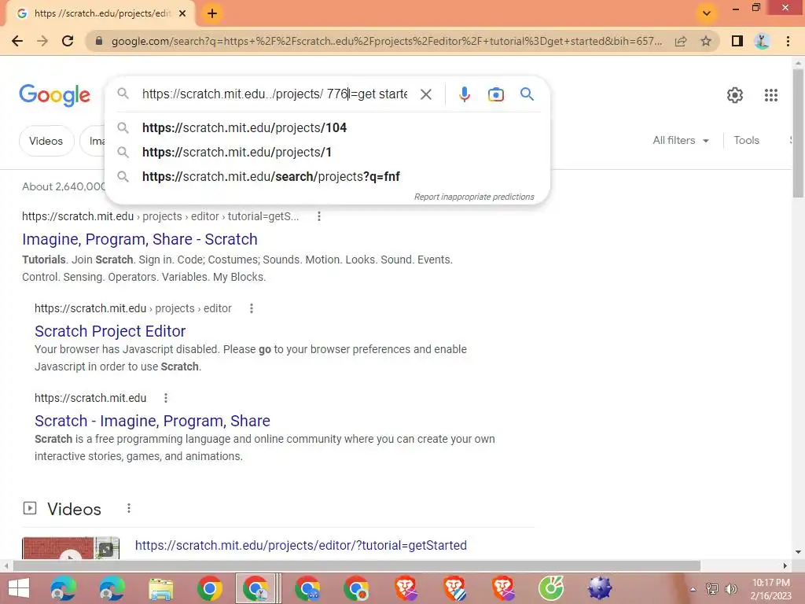Image resolution: width=805 pixels, height=604 pixels.
Task: Open search Tools
Action: coord(746,140)
